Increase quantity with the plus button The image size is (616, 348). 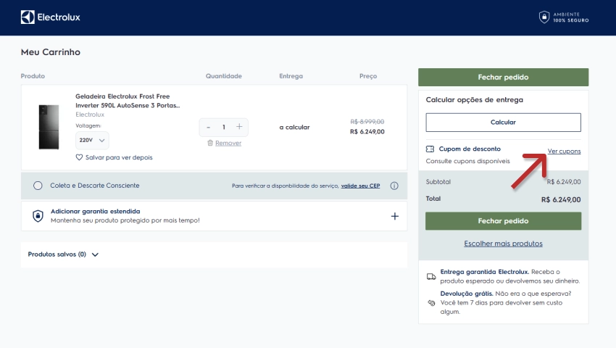(239, 127)
